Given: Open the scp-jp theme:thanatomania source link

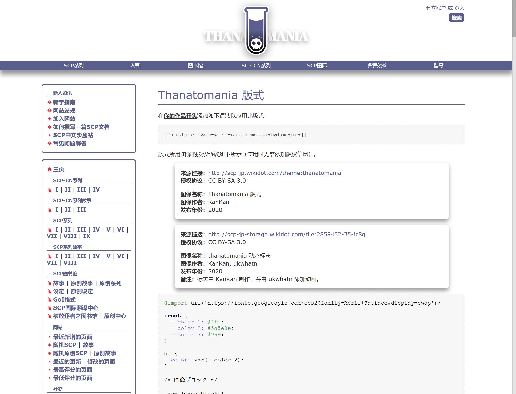Looking at the screenshot, I should (x=274, y=173).
